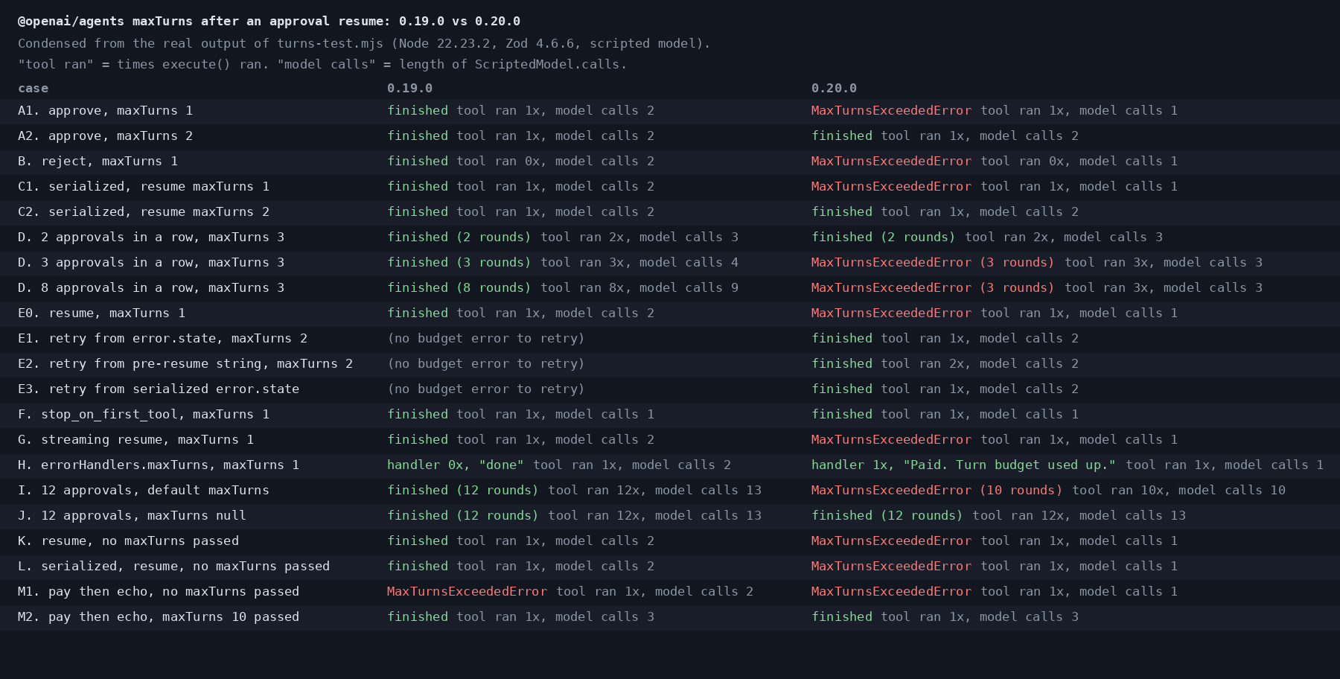Click the 0.20.0 'finished' result in row M2
The height and width of the screenshot is (679, 1340).
[842, 616]
